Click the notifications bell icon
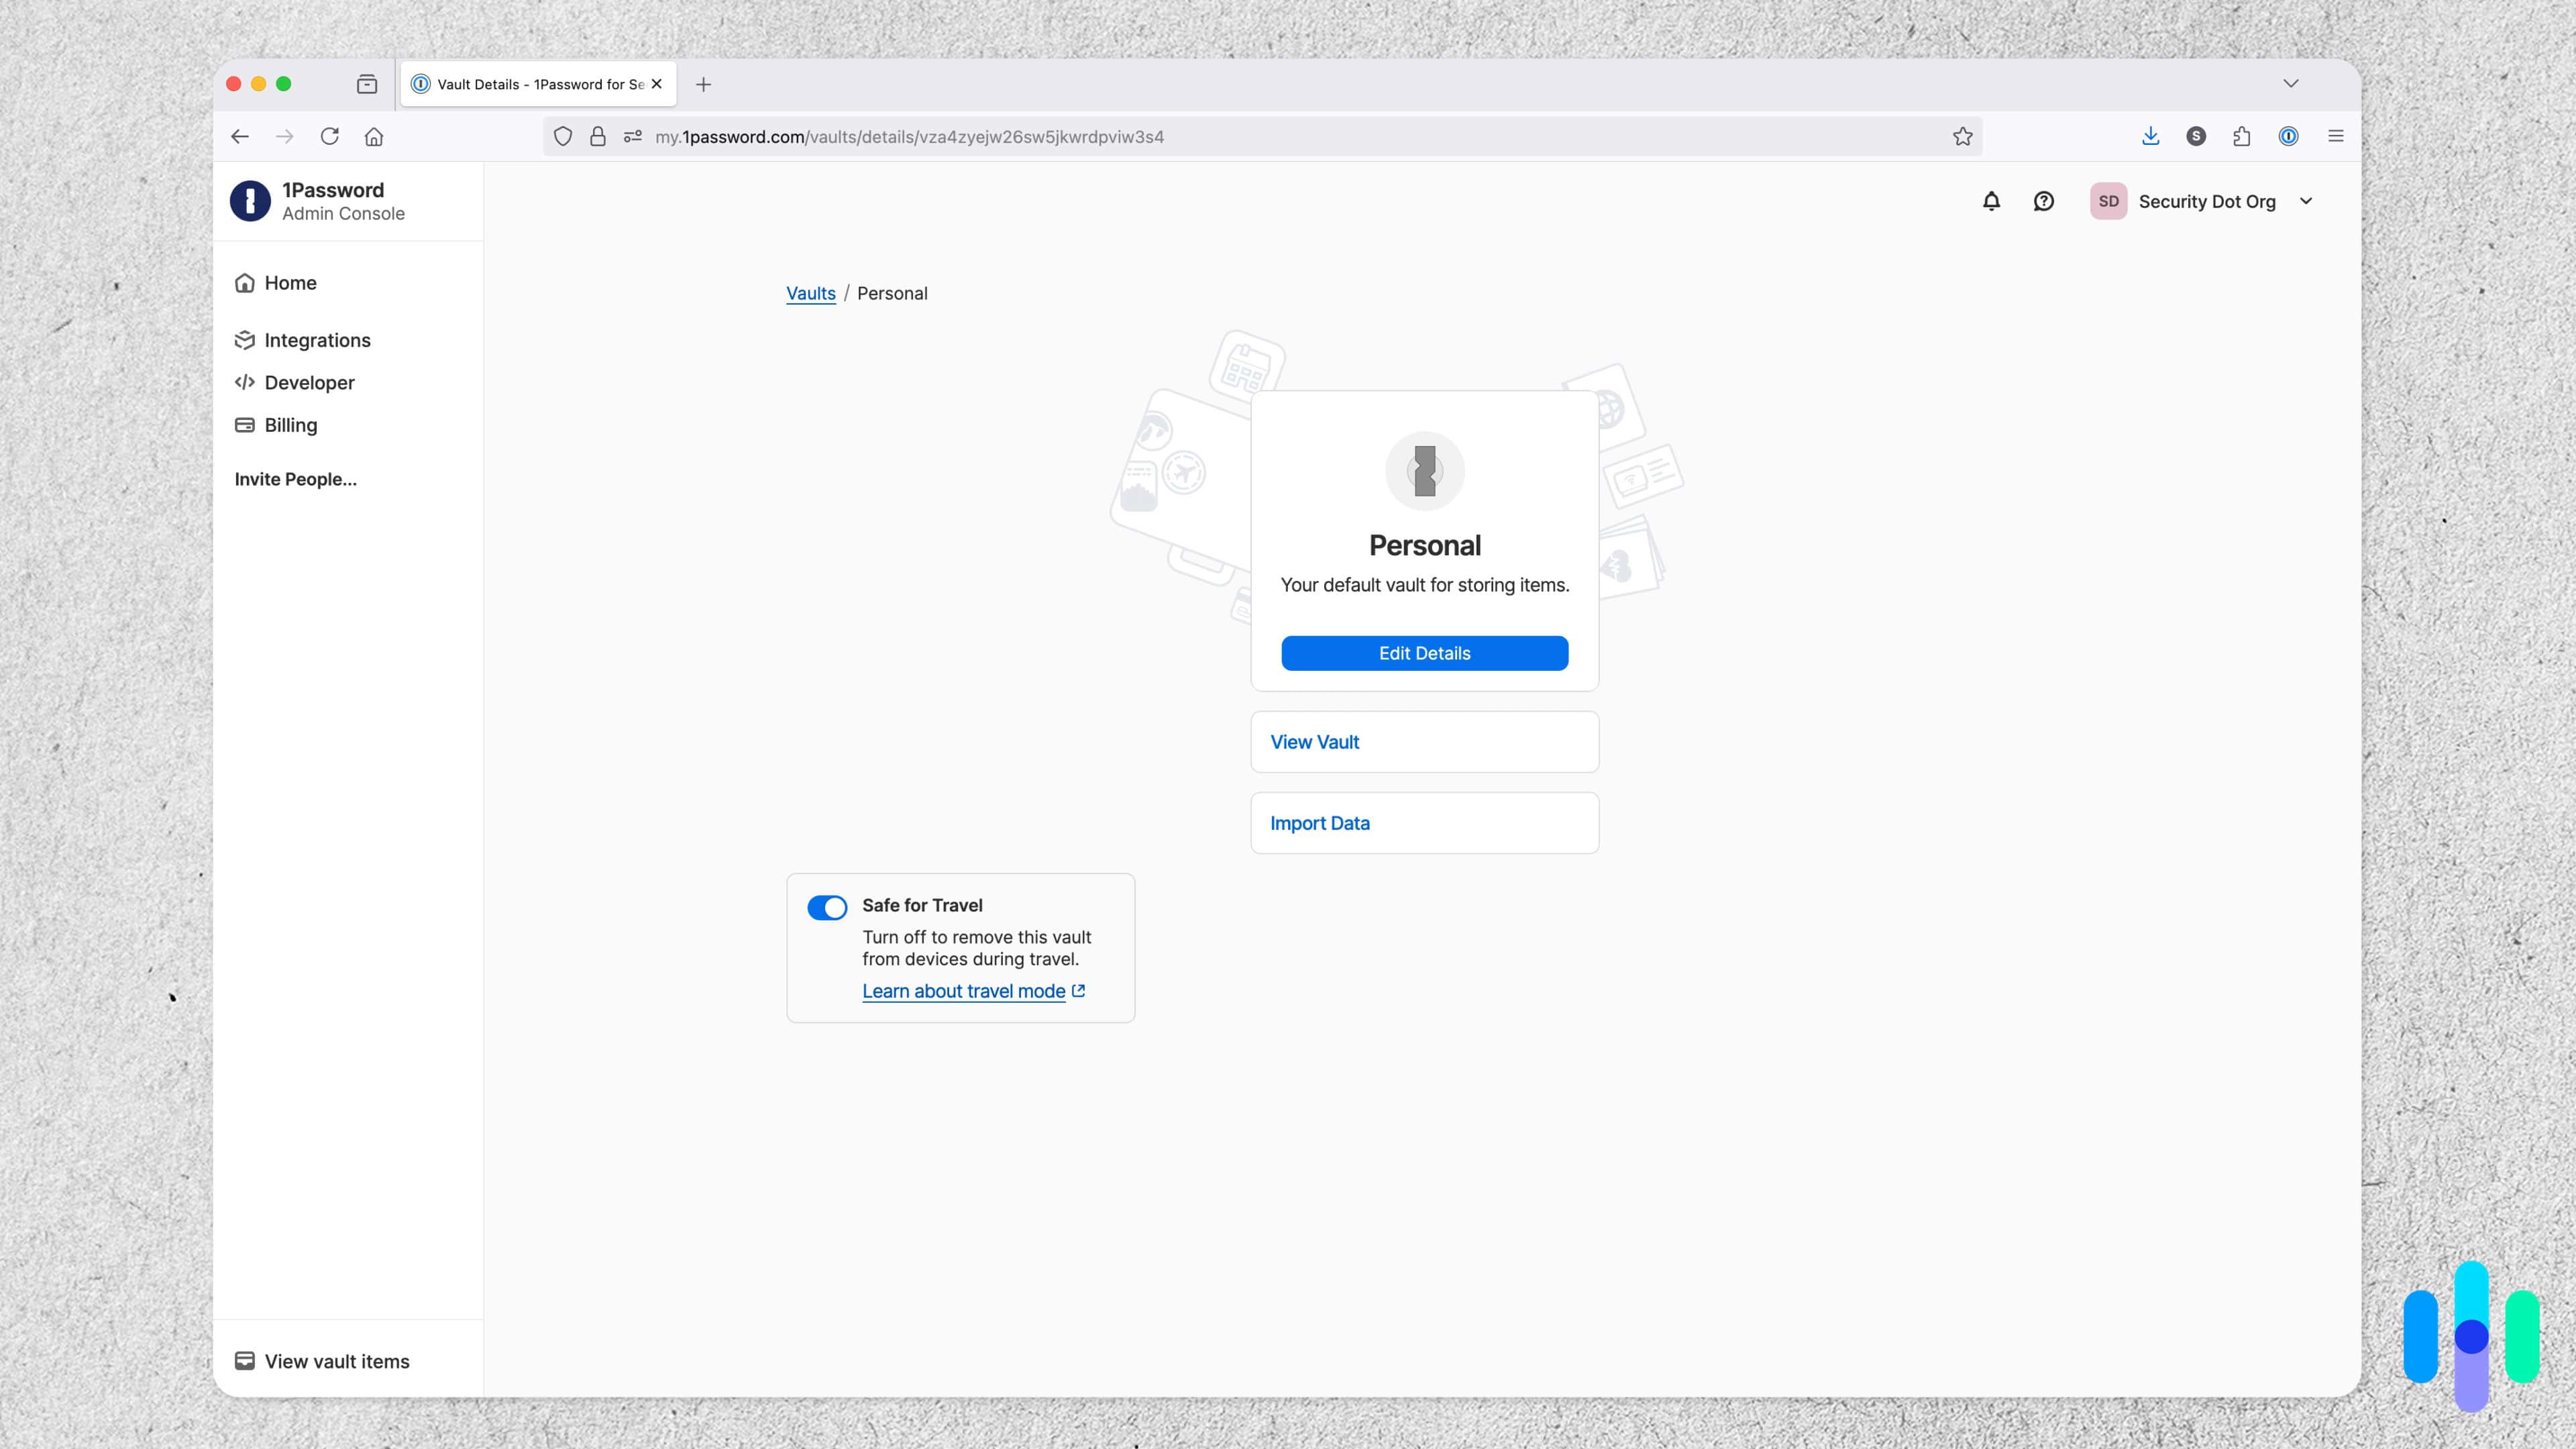The height and width of the screenshot is (1449, 2576). [1991, 201]
